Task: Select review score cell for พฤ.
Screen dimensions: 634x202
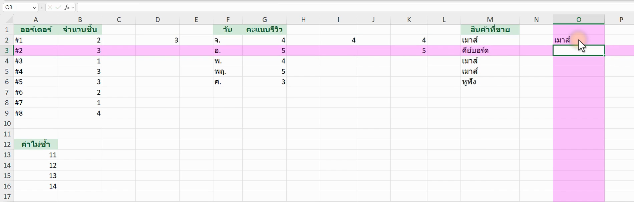Action: [x=265, y=71]
